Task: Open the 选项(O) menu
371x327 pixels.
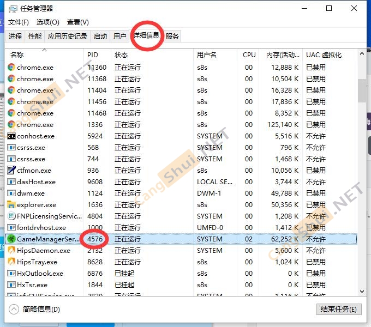Action: click(48, 22)
